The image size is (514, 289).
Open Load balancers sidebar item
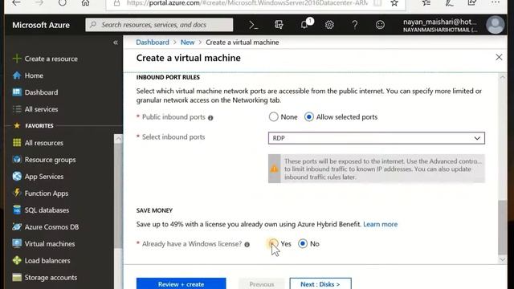[47, 260]
